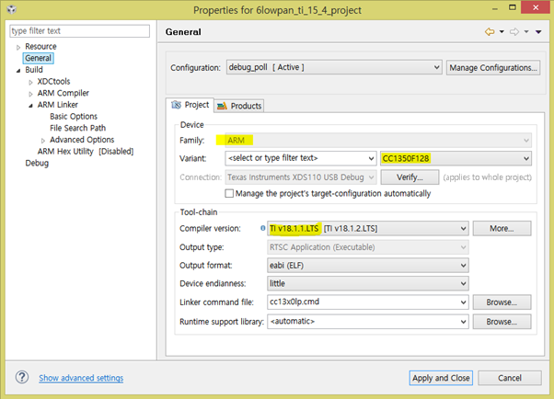Collapse the ARM Linker tree node
This screenshot has height=399, width=554.
[x=29, y=105]
